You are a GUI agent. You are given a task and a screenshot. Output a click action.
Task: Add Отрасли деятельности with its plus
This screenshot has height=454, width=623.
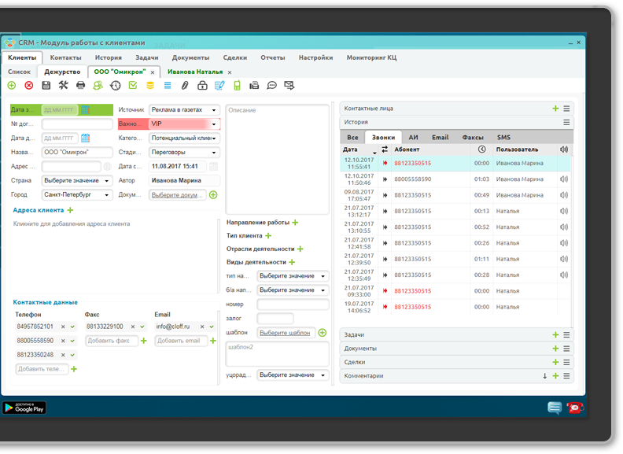tap(300, 249)
